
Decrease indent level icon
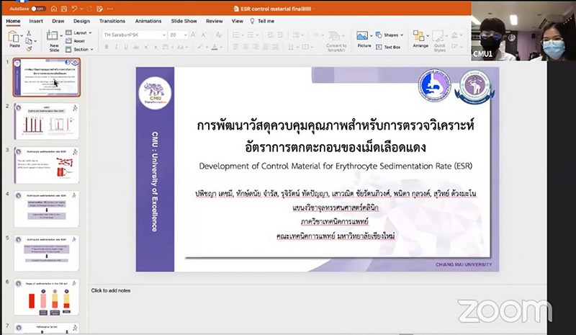click(x=271, y=35)
